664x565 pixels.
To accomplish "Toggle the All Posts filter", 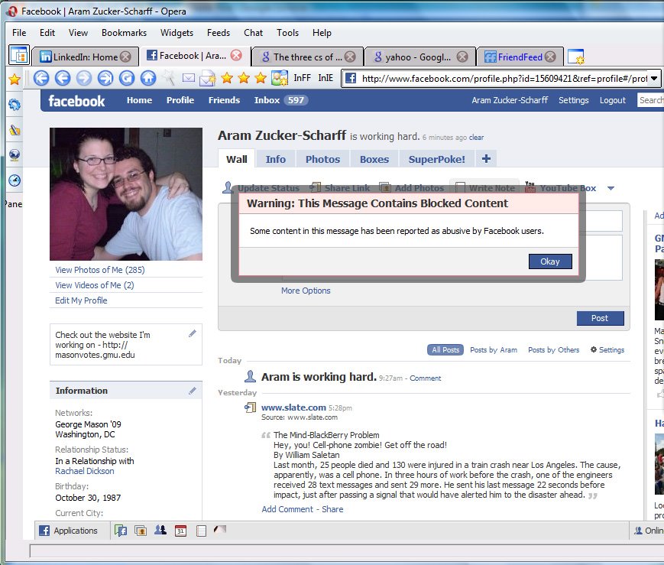I will coord(445,349).
